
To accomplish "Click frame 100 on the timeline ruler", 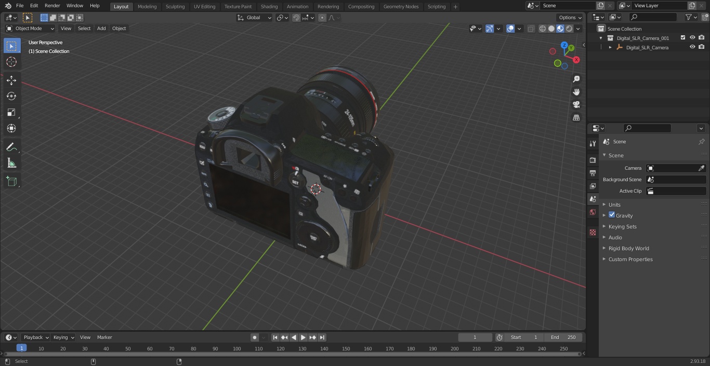I will point(237,349).
